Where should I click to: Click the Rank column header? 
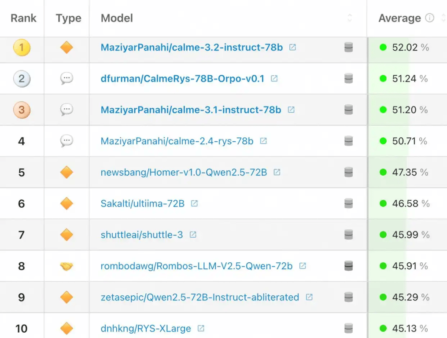[x=23, y=18]
